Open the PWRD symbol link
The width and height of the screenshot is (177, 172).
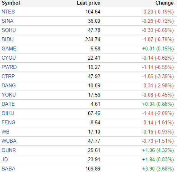(x=9, y=67)
